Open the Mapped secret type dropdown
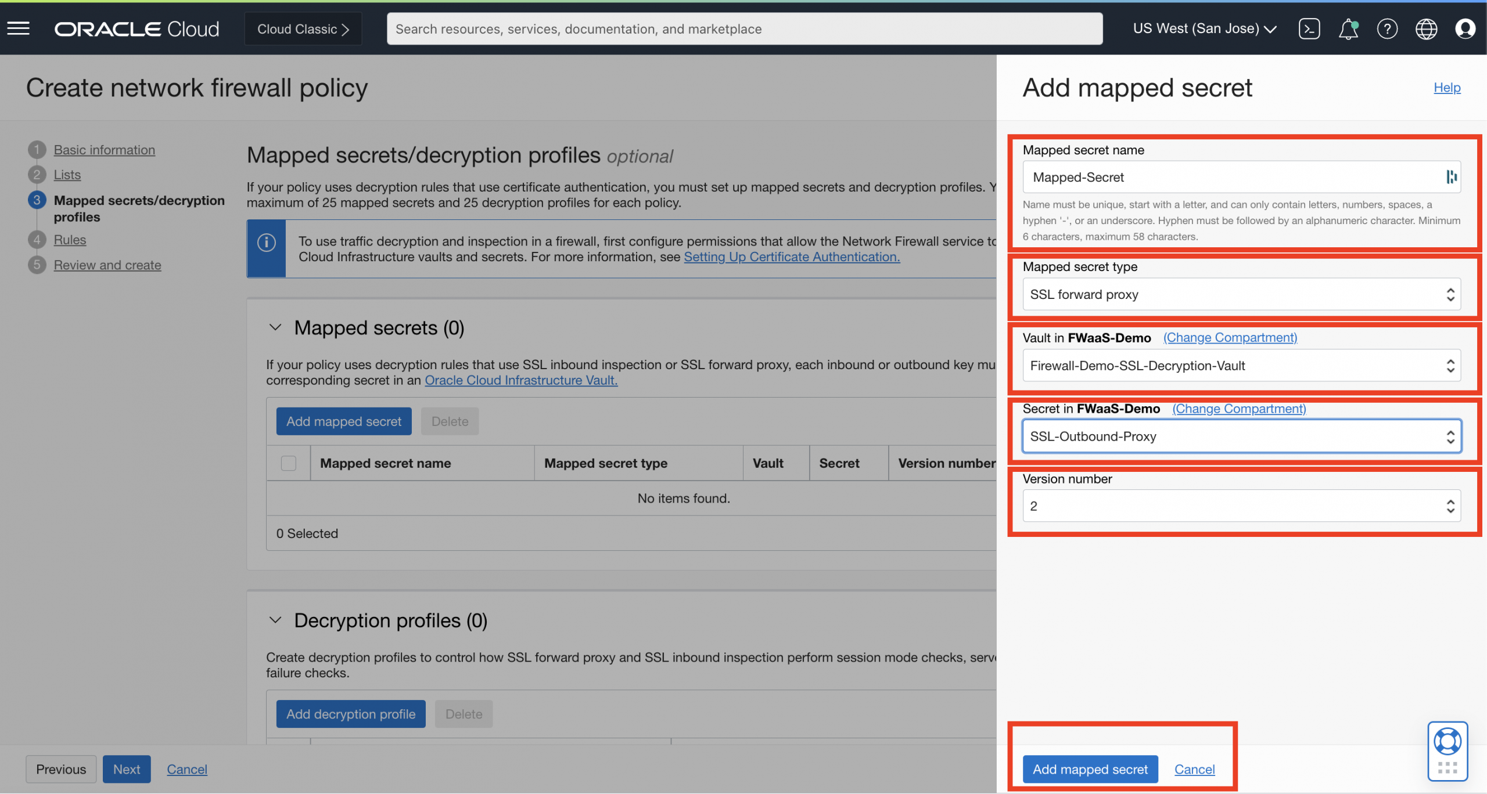Screen dimensions: 1487x794 (x=1241, y=294)
